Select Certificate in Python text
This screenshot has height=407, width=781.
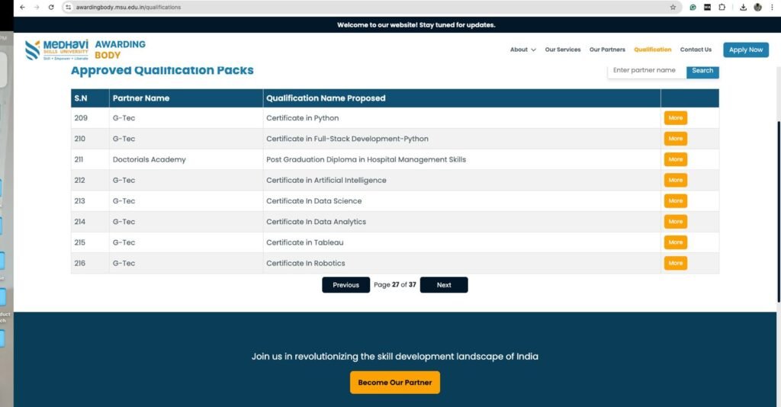(302, 118)
